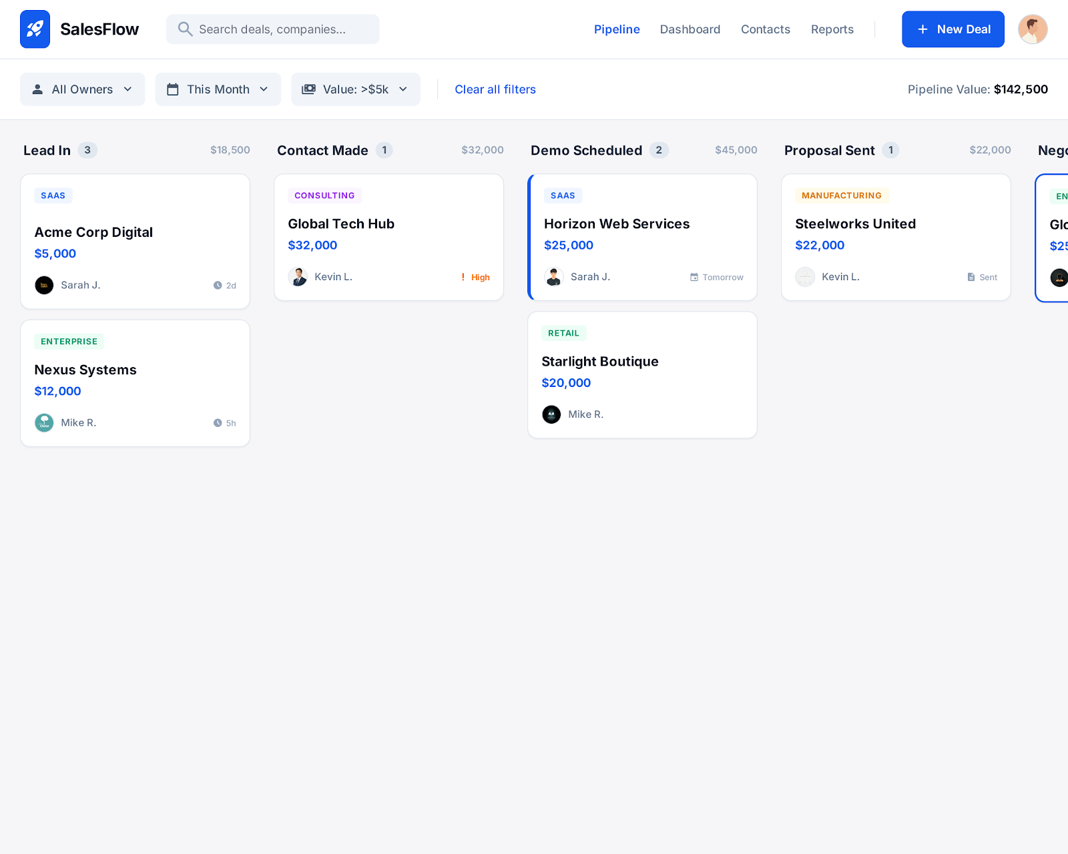1068x854 pixels.
Task: Click Sarah J.'s avatar on the Acme Corp card
Action: 44,285
